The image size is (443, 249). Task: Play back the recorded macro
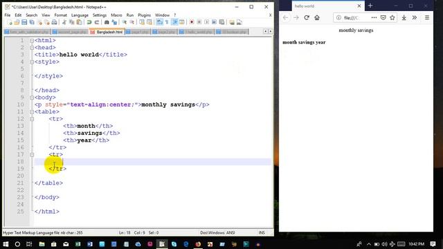coord(207,22)
